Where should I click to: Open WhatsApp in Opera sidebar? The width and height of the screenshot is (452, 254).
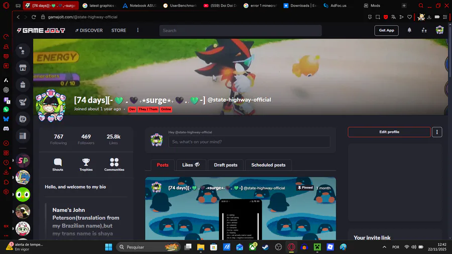[x=6, y=109]
